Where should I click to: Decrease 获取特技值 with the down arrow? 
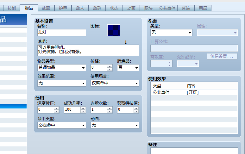pos(136,111)
